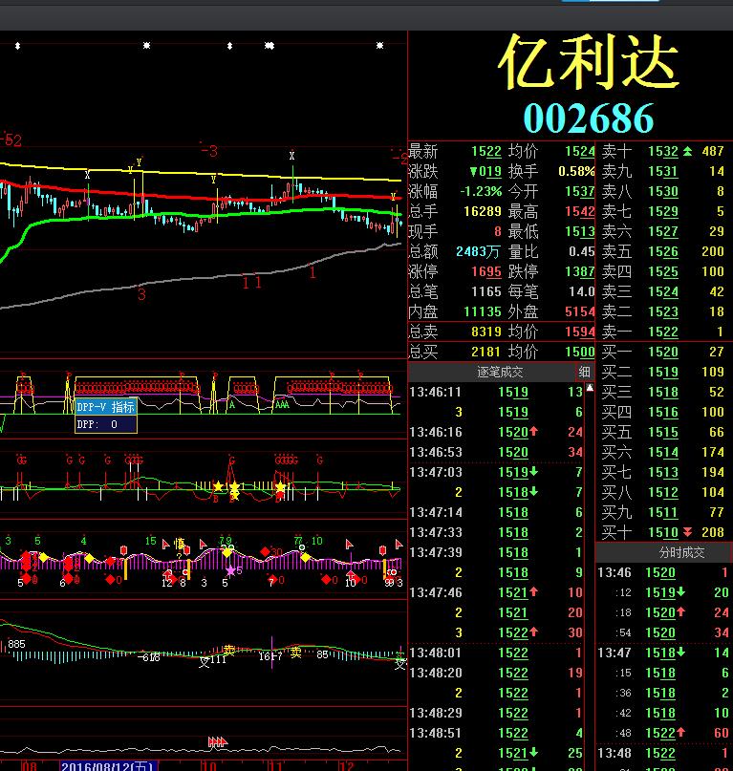Click the 内盘 value 11135
This screenshot has height=771, width=733.
coord(482,311)
